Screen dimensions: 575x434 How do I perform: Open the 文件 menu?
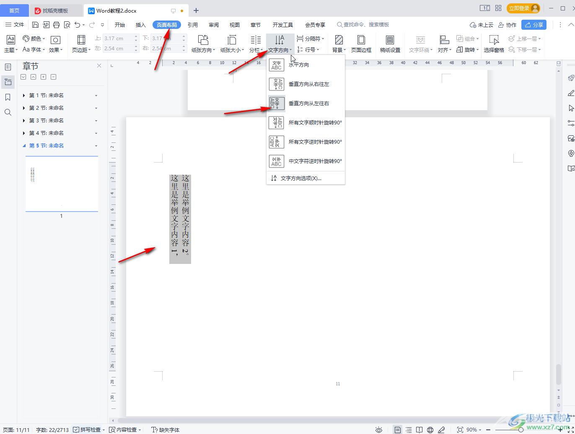16,25
